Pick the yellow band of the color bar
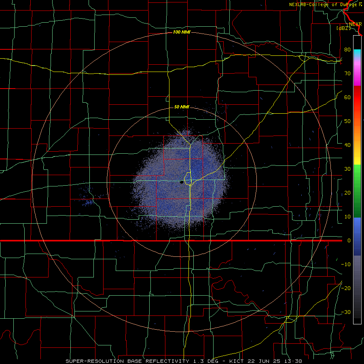 pos(357,158)
